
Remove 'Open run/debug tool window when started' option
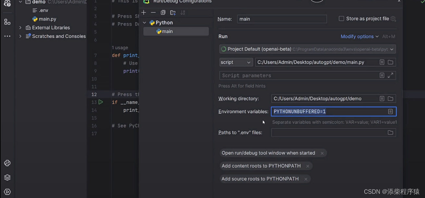tap(322, 153)
